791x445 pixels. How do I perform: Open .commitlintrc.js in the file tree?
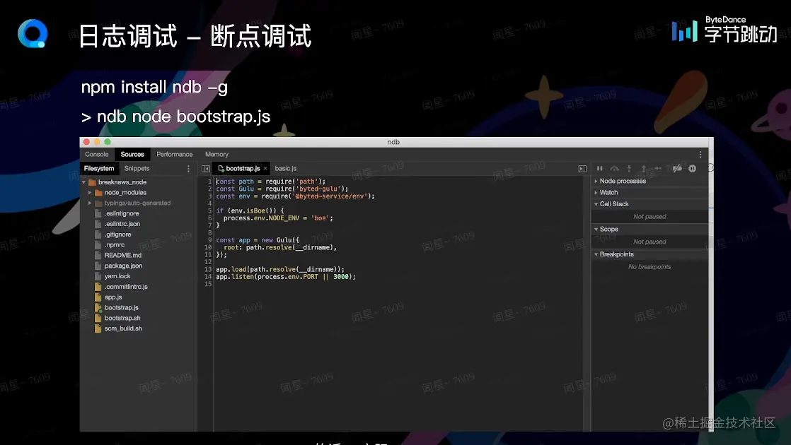tap(126, 287)
